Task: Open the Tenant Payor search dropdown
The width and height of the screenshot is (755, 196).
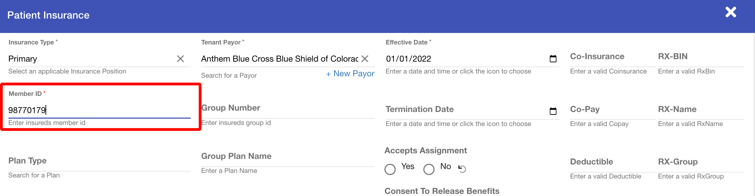Action: click(279, 59)
